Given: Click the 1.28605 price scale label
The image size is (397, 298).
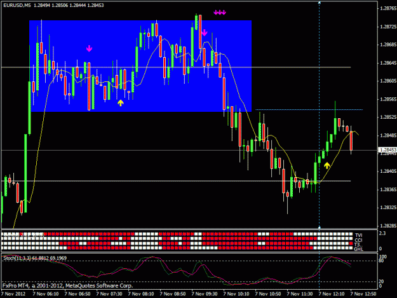Looking at the screenshot, I should pyautogui.click(x=387, y=81).
